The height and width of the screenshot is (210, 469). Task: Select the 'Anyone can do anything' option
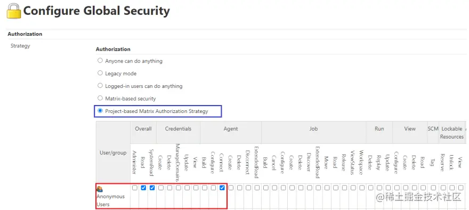(100, 60)
